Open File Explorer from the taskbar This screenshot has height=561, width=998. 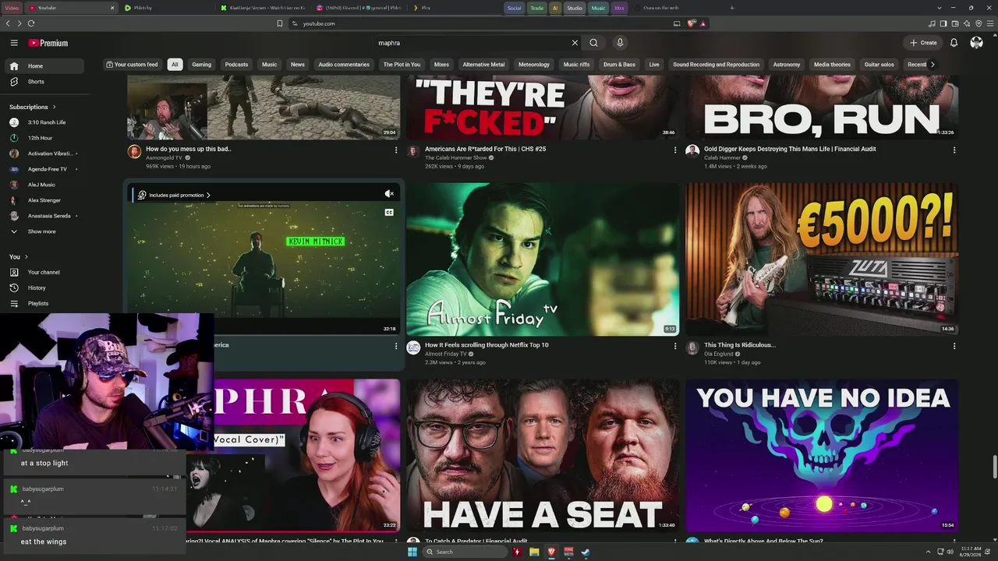point(534,552)
